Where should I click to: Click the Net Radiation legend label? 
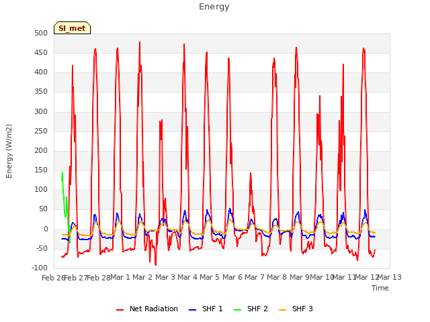154,309
